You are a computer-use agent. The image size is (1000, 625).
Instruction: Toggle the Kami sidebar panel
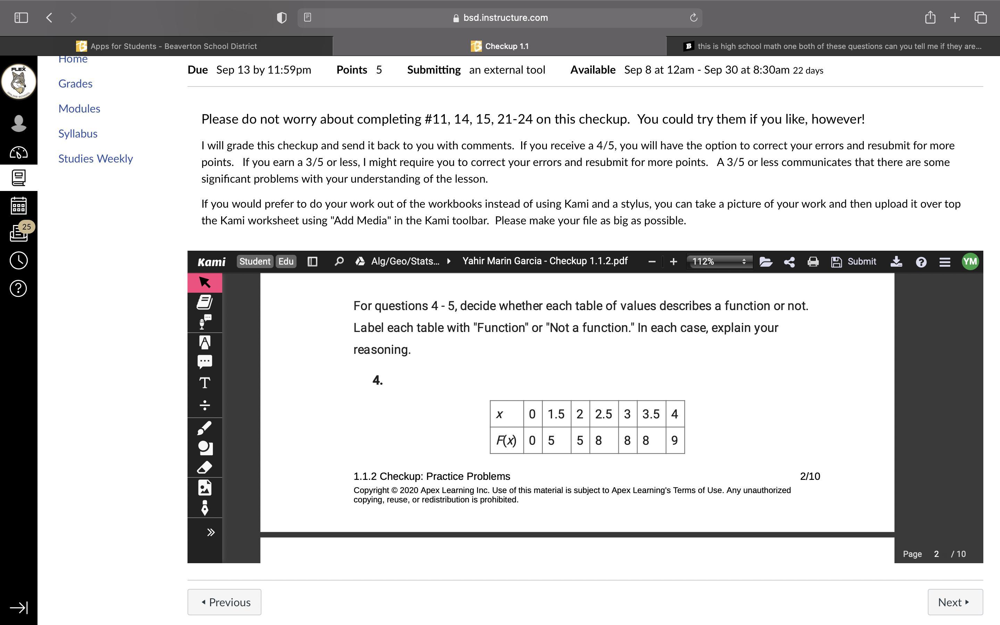[312, 262]
